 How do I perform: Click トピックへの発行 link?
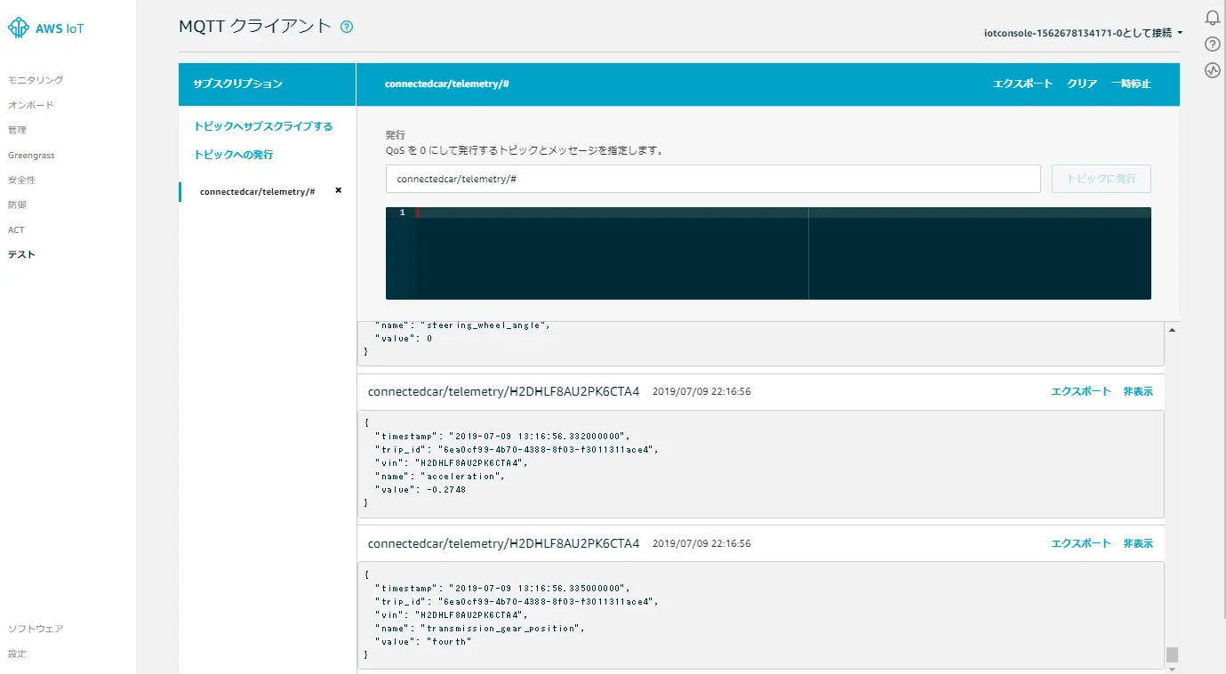click(x=233, y=155)
